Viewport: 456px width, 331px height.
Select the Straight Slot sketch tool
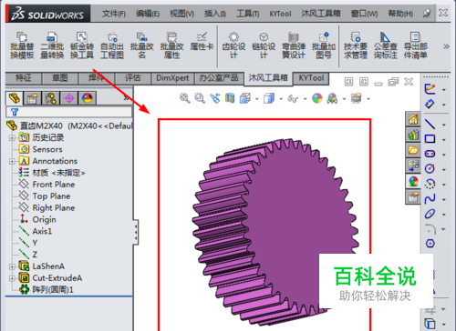(430, 154)
